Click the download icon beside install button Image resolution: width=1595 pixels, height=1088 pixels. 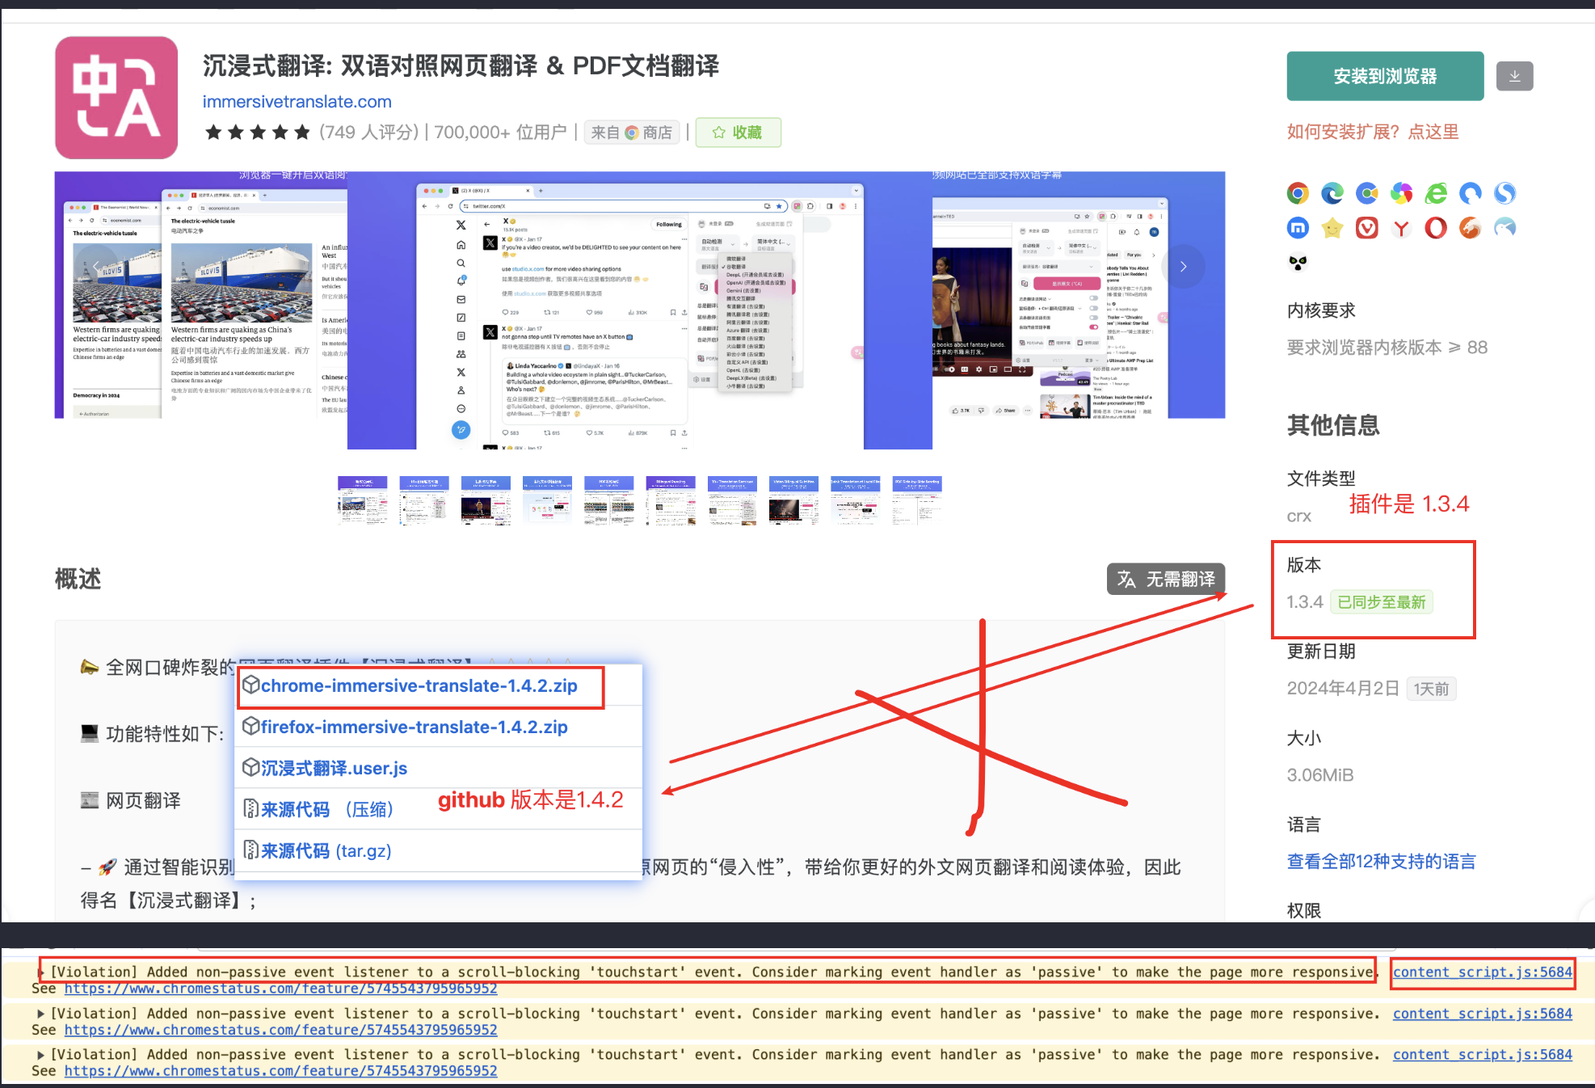pyautogui.click(x=1515, y=76)
